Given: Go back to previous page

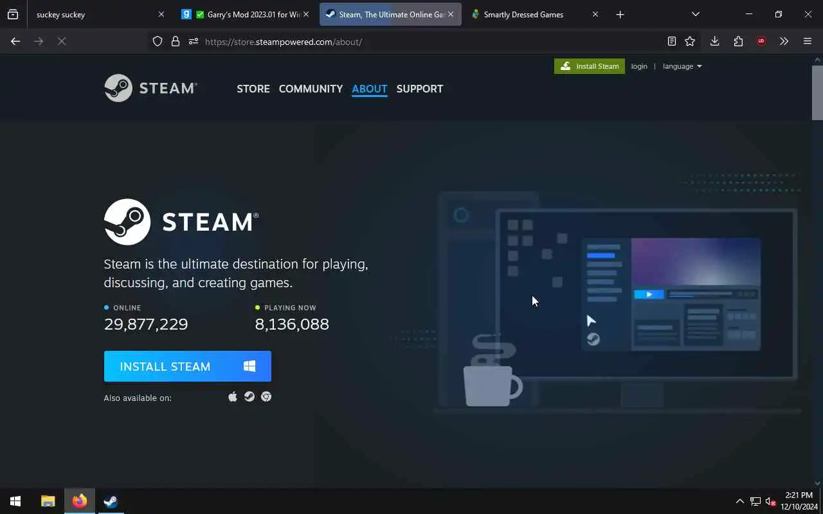Looking at the screenshot, I should 15,41.
